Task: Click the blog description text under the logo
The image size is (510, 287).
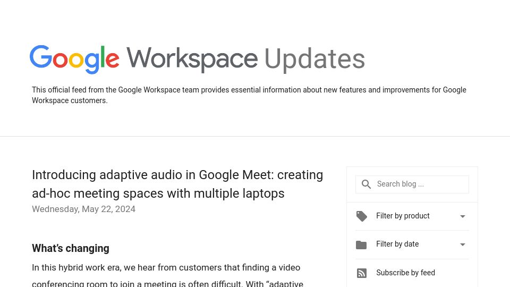Action: (249, 95)
